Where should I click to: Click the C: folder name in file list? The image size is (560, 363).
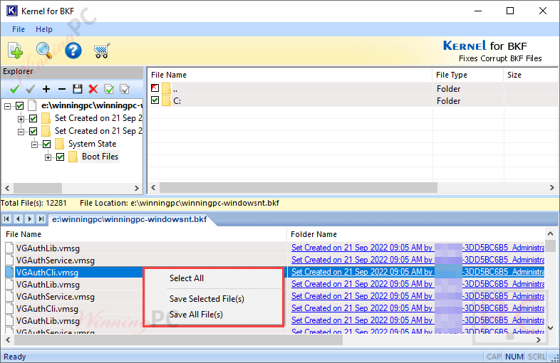click(177, 101)
